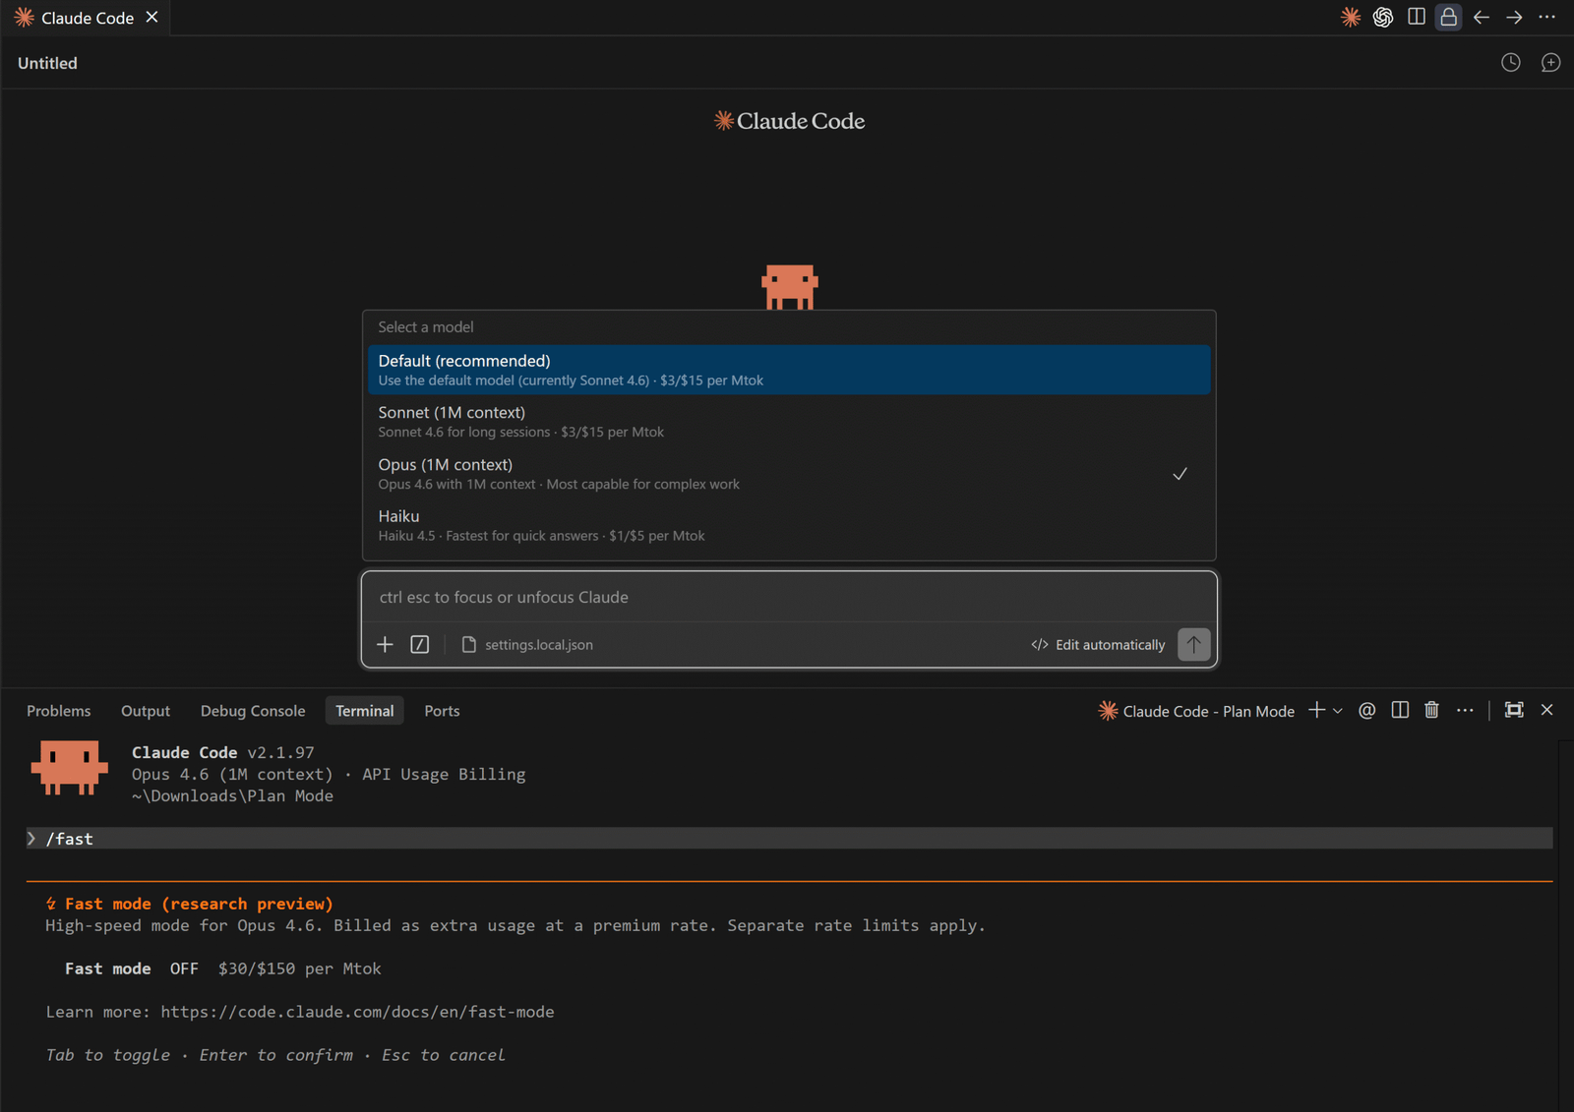The width and height of the screenshot is (1574, 1112).
Task: Focus the Claude prompt input field
Action: click(788, 598)
